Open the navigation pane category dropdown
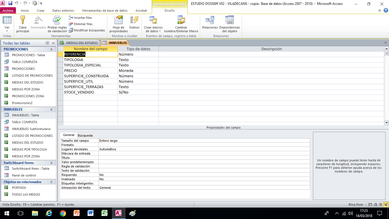The height and width of the screenshot is (219, 389). click(47, 43)
